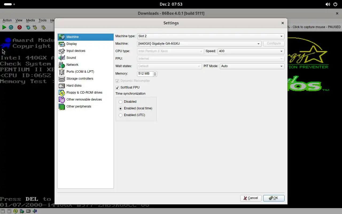Open the Sound settings category
This screenshot has width=342, height=214.
85,58
